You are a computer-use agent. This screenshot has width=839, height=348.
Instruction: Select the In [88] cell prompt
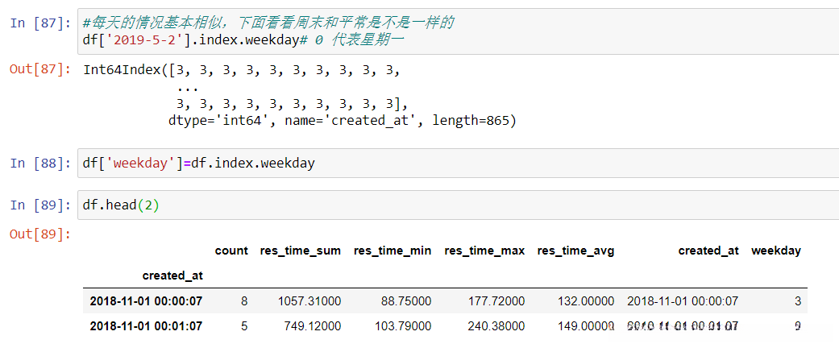point(35,164)
